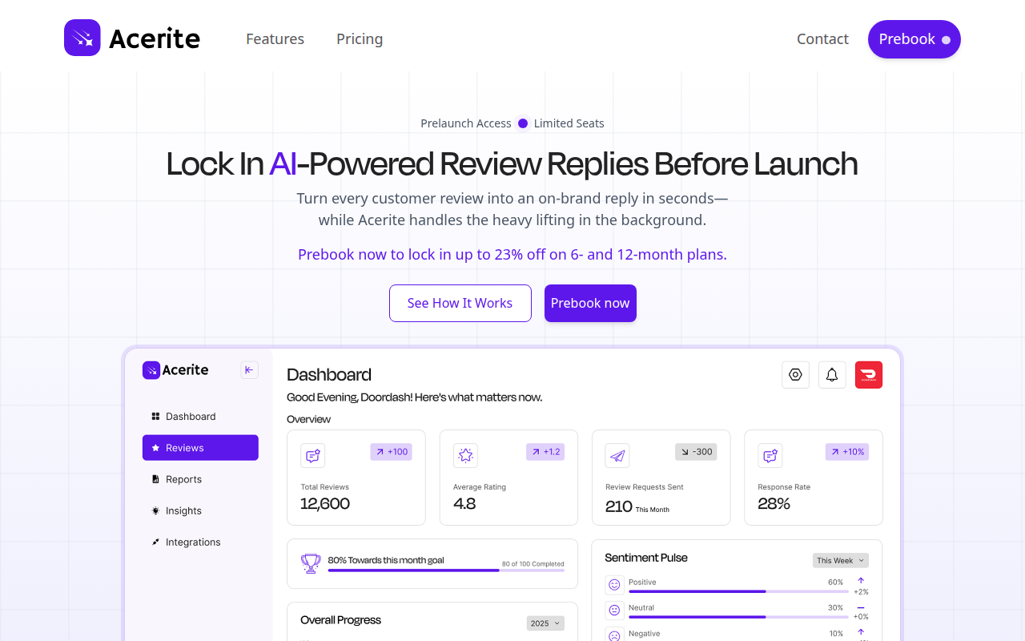Open the notifications bell icon
The width and height of the screenshot is (1025, 641).
(832, 374)
